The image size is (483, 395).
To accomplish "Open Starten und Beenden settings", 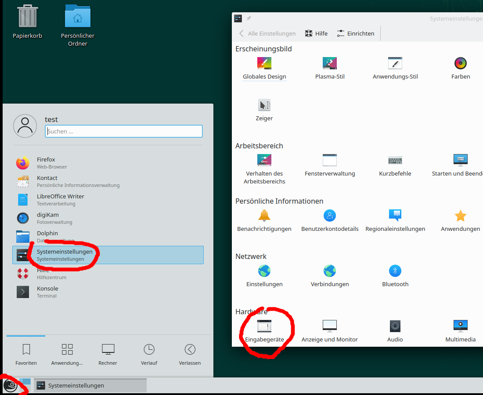I will (457, 165).
